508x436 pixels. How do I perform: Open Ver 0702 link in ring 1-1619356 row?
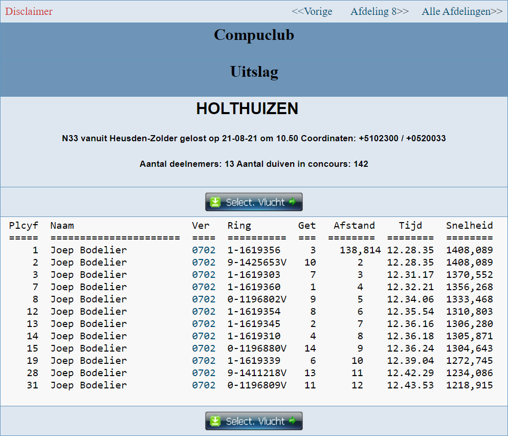pyautogui.click(x=204, y=250)
